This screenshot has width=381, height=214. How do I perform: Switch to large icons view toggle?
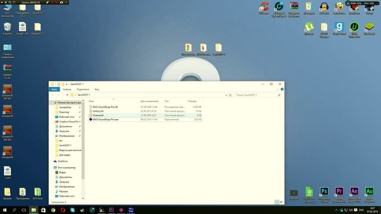[282, 202]
